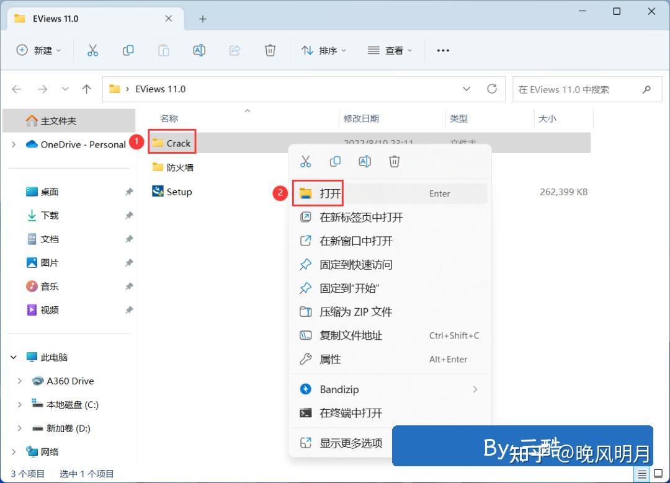Collapse the OneDrive - Personal tree item
The image size is (670, 483).
point(12,144)
